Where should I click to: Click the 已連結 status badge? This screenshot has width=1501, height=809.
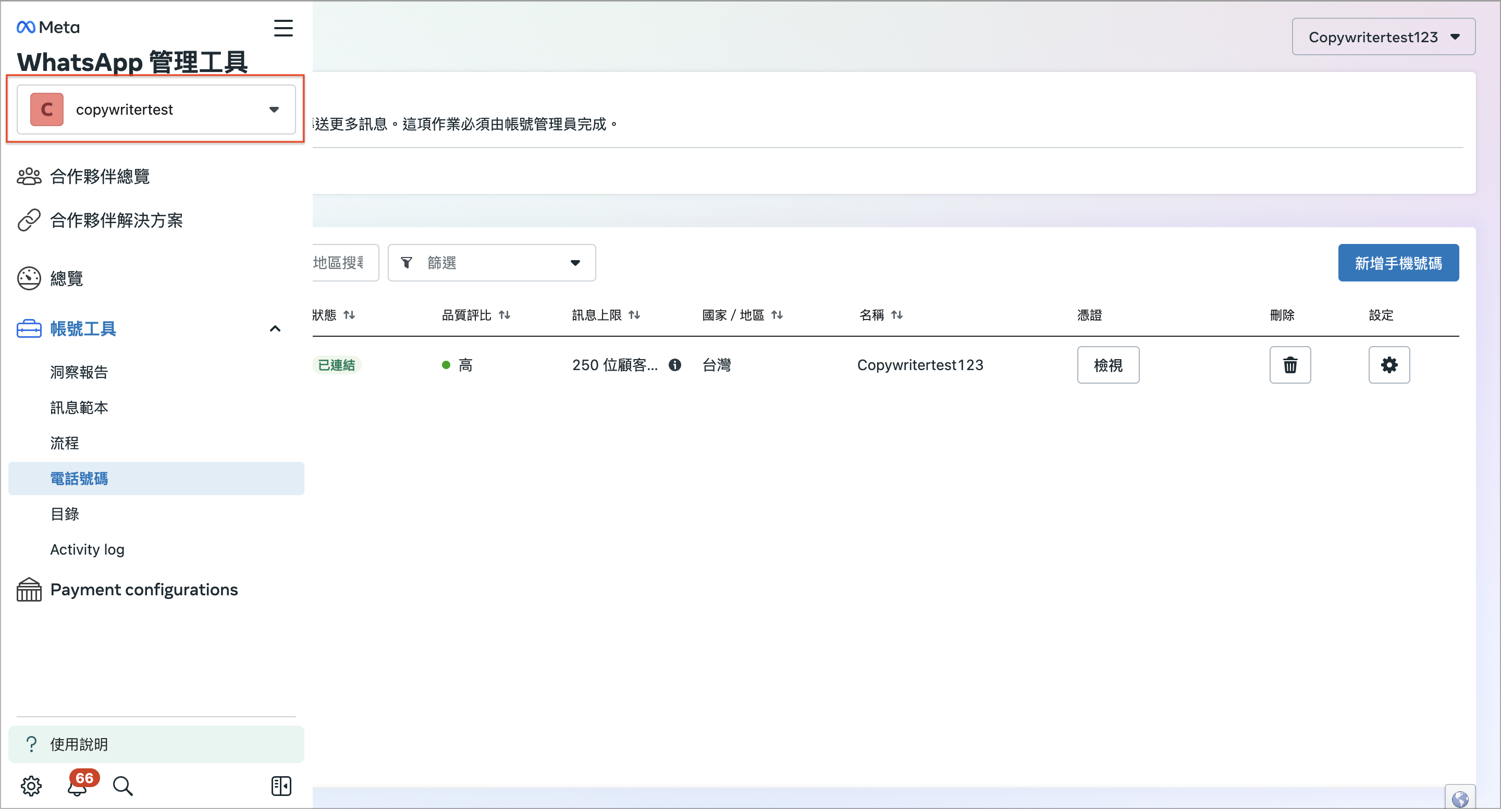click(337, 365)
